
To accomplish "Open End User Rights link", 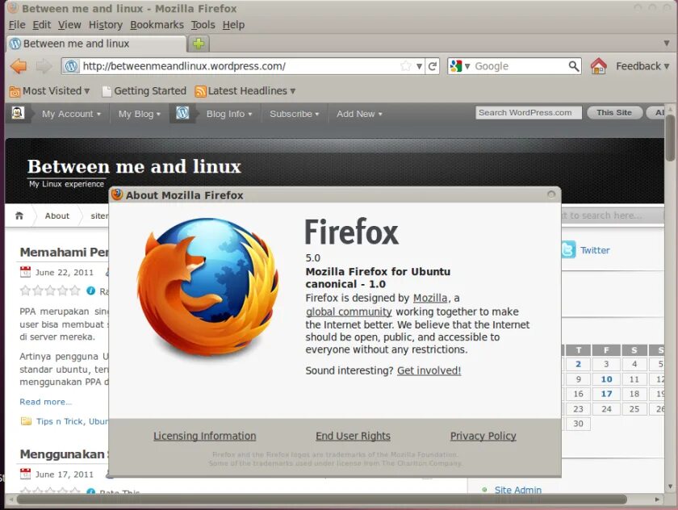I will click(353, 436).
